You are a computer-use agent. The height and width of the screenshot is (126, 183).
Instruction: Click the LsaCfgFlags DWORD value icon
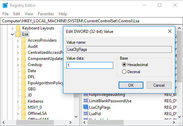[86, 107]
